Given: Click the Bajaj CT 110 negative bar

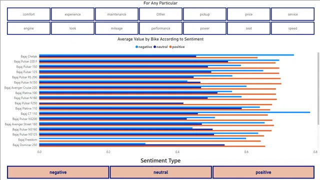Looking at the screenshot, I should coord(174,112).
